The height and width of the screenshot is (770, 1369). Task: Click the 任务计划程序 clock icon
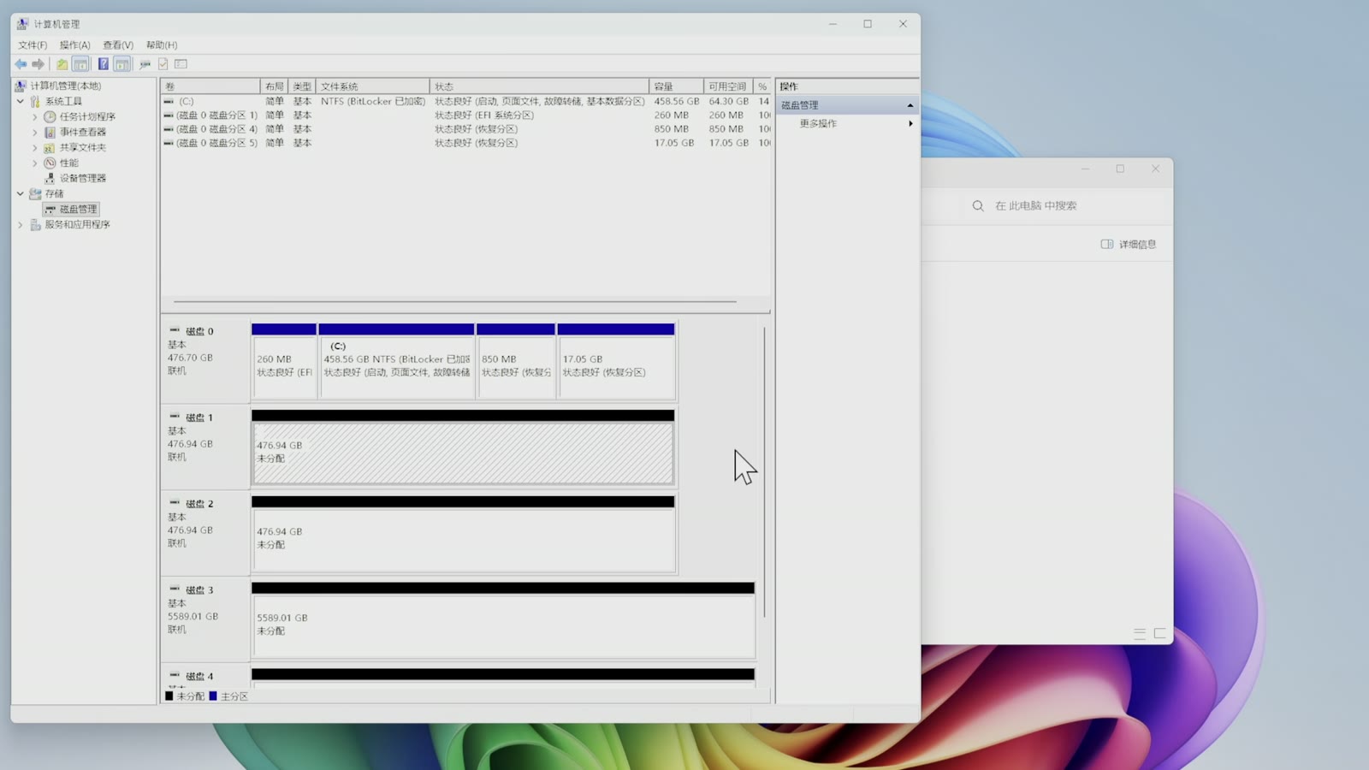point(50,116)
